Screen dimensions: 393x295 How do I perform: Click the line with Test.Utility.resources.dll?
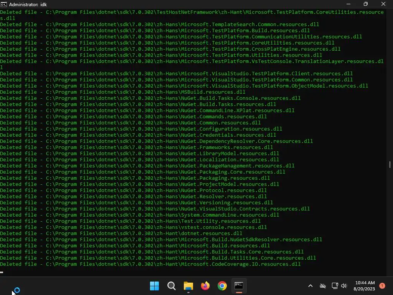point(130,221)
